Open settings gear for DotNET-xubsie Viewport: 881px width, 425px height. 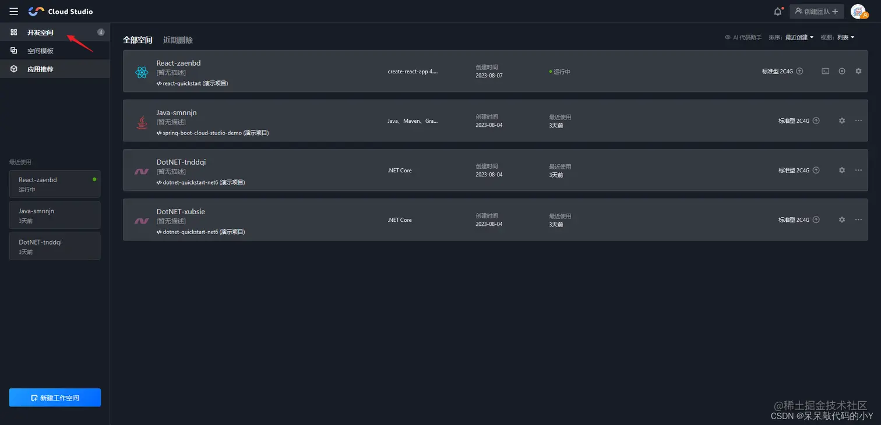click(842, 219)
